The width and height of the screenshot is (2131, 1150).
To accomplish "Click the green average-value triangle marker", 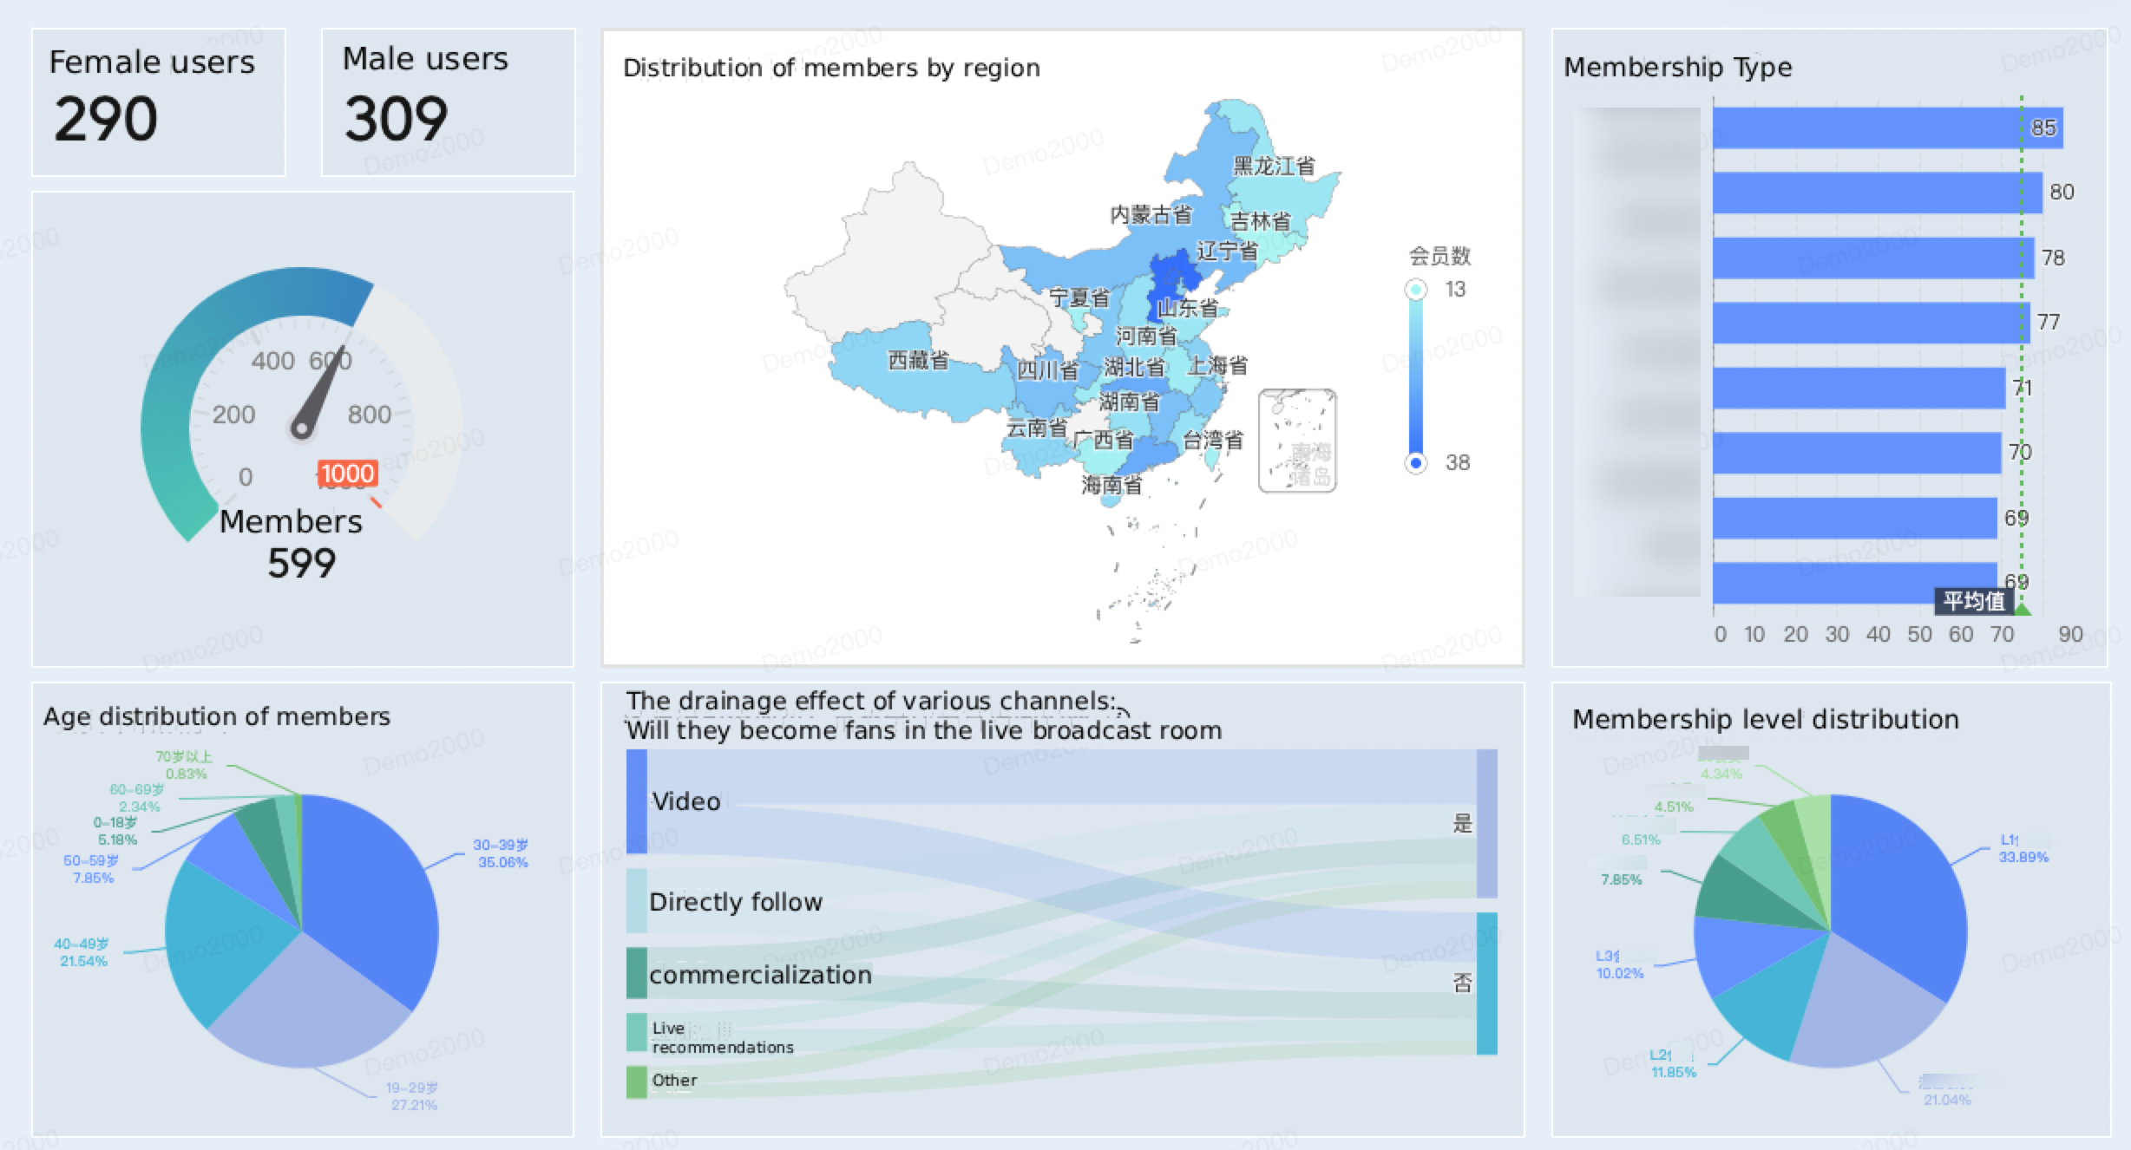I will [2022, 609].
